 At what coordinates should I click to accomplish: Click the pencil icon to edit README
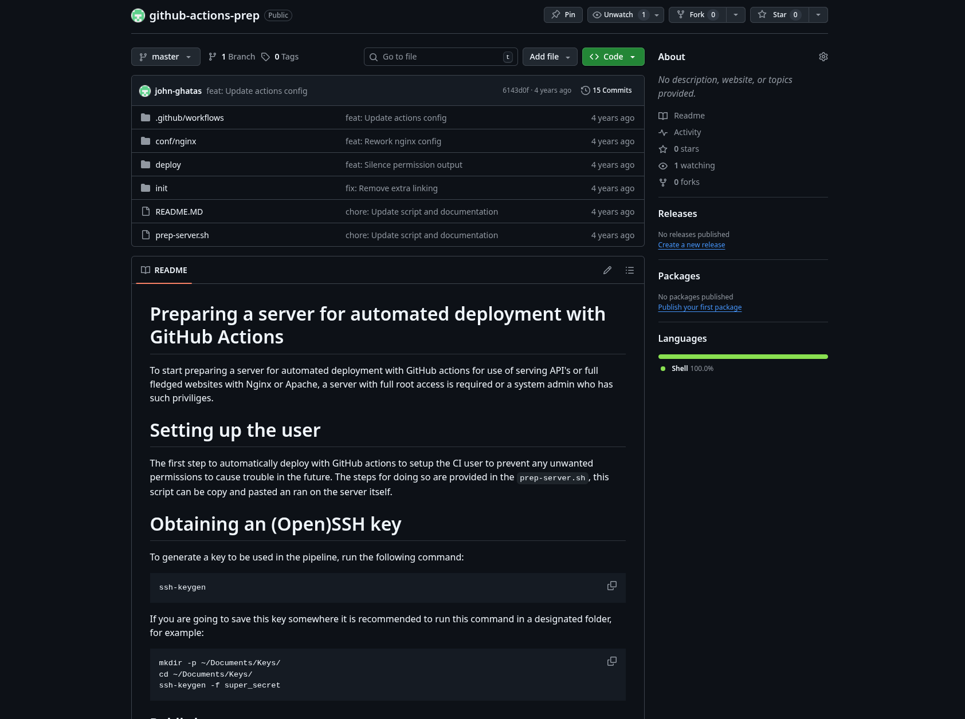click(607, 270)
